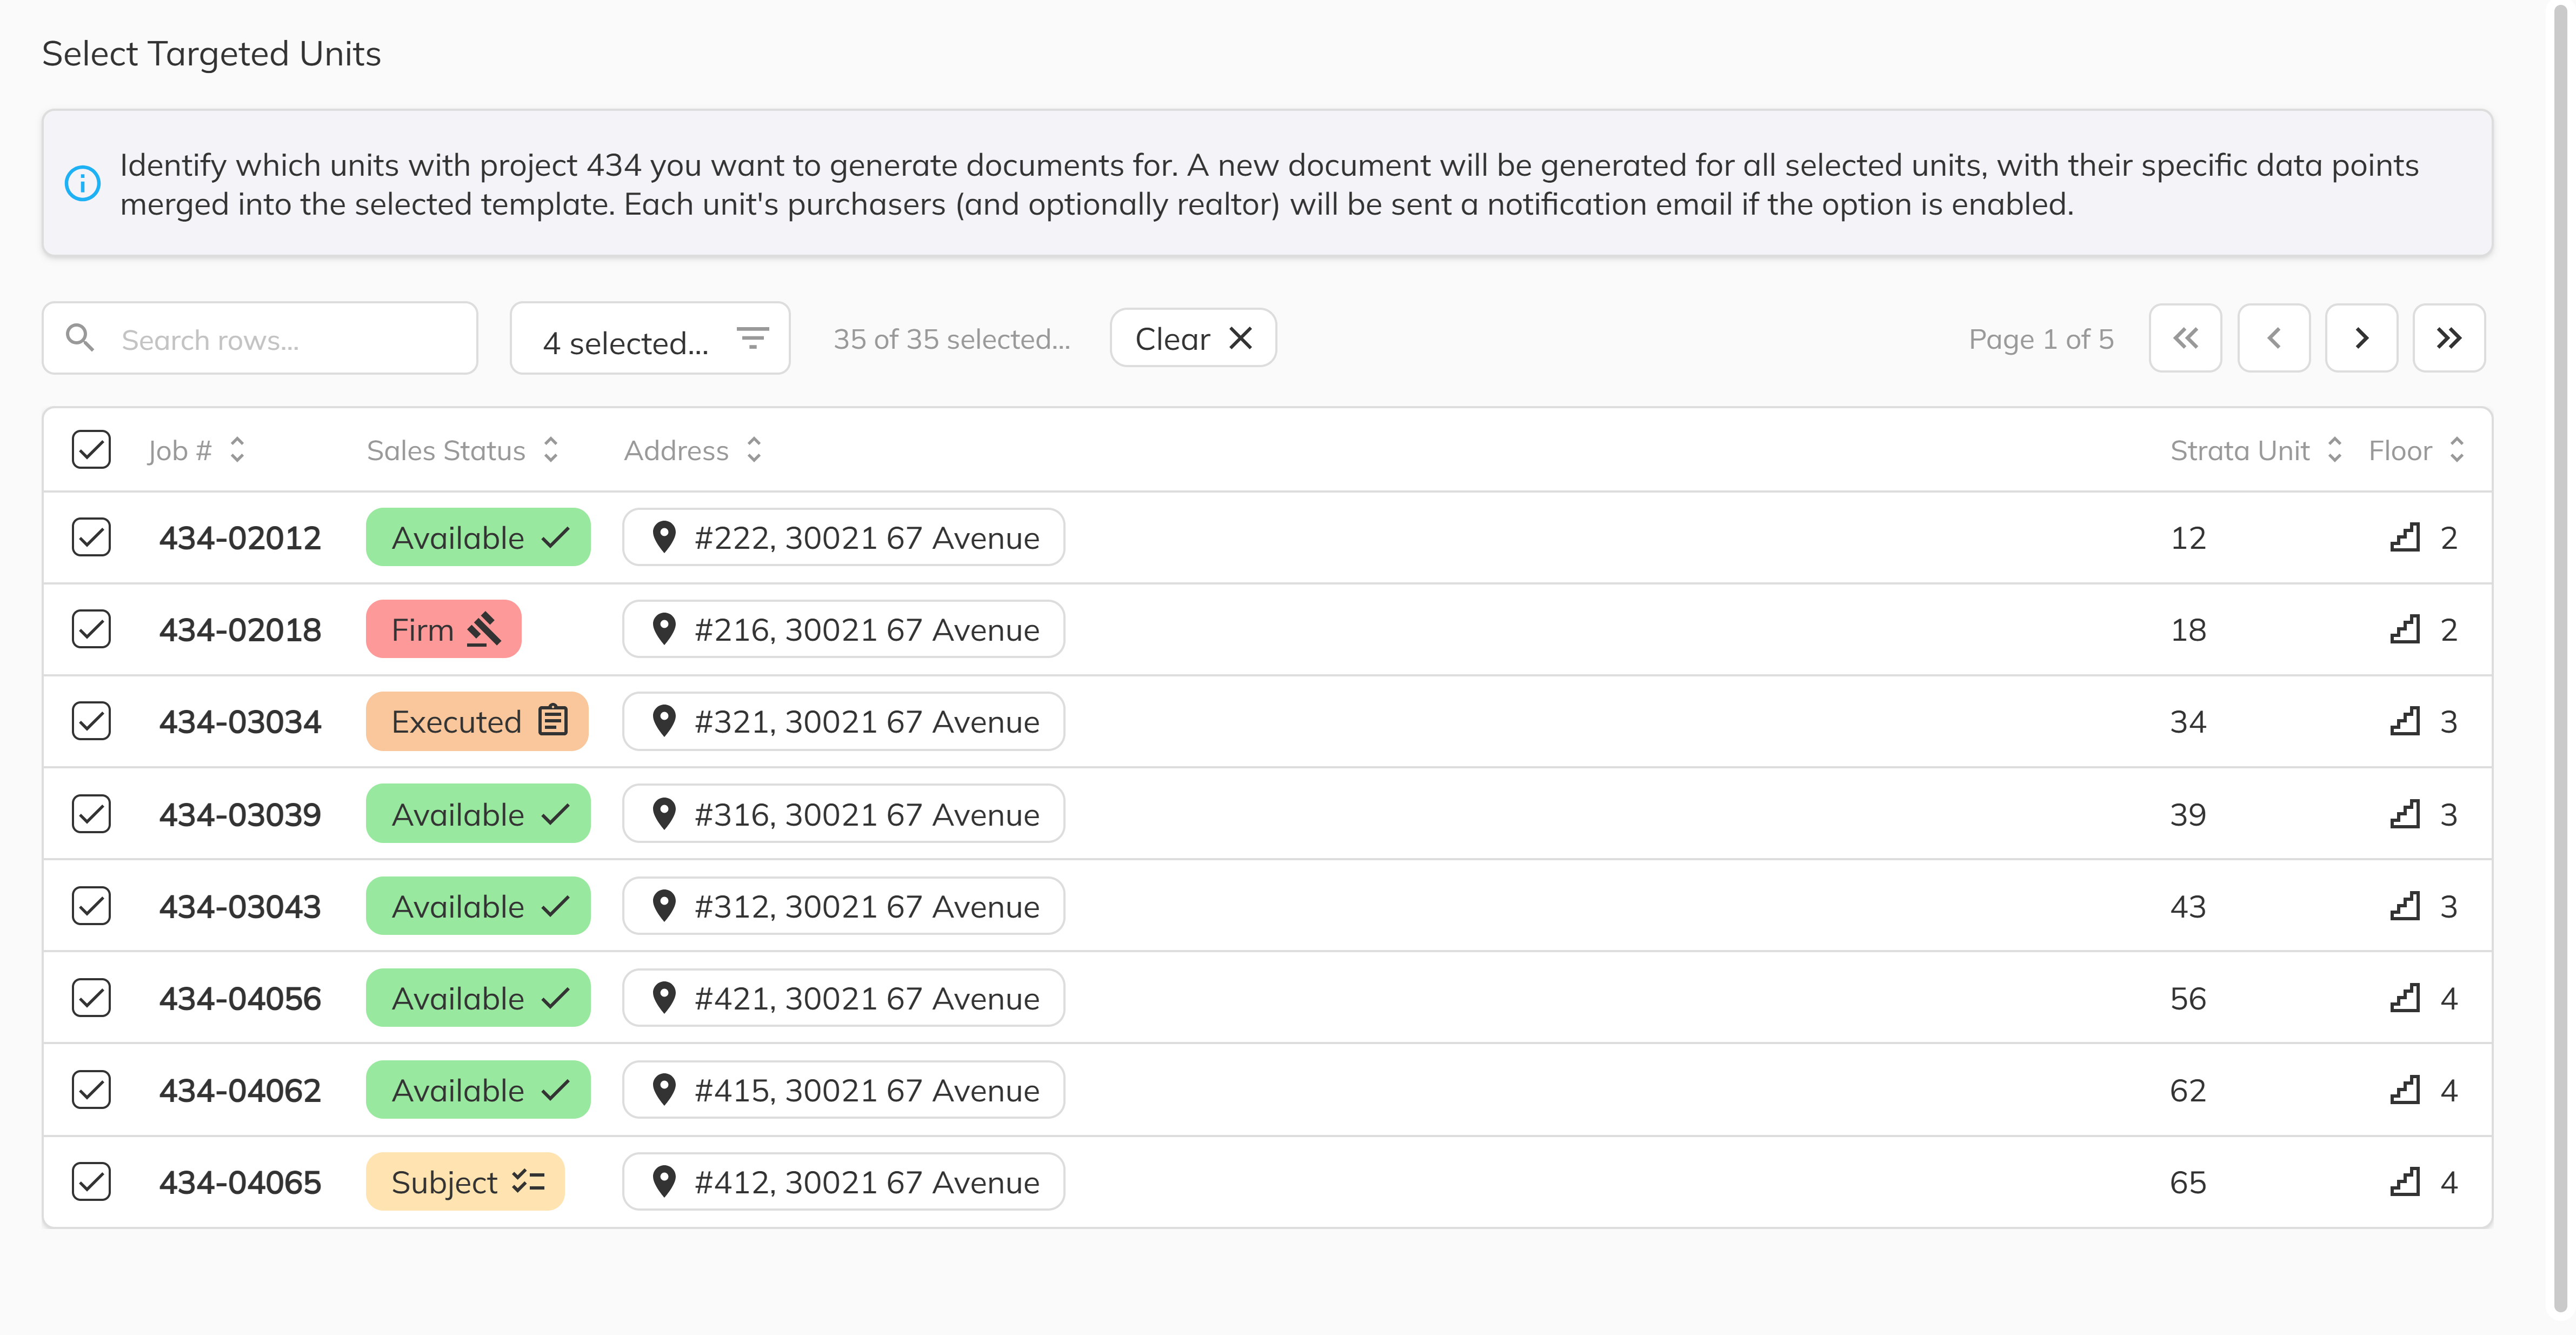The image size is (2576, 1335).
Task: Click the search magnifier icon
Action: (x=80, y=338)
